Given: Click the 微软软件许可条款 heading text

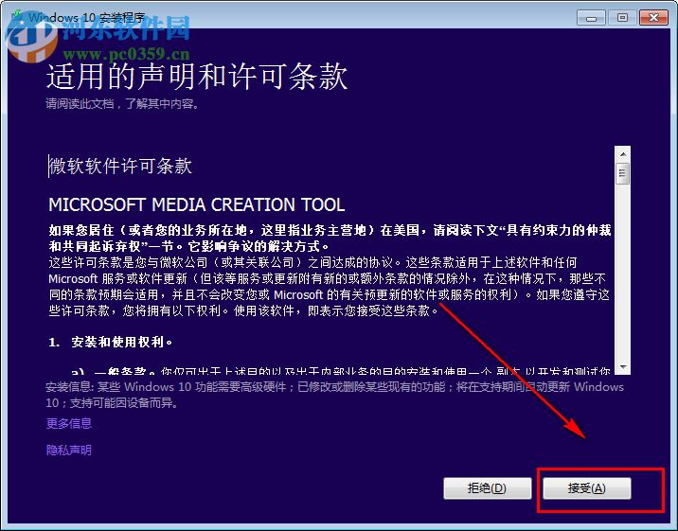Looking at the screenshot, I should point(120,166).
